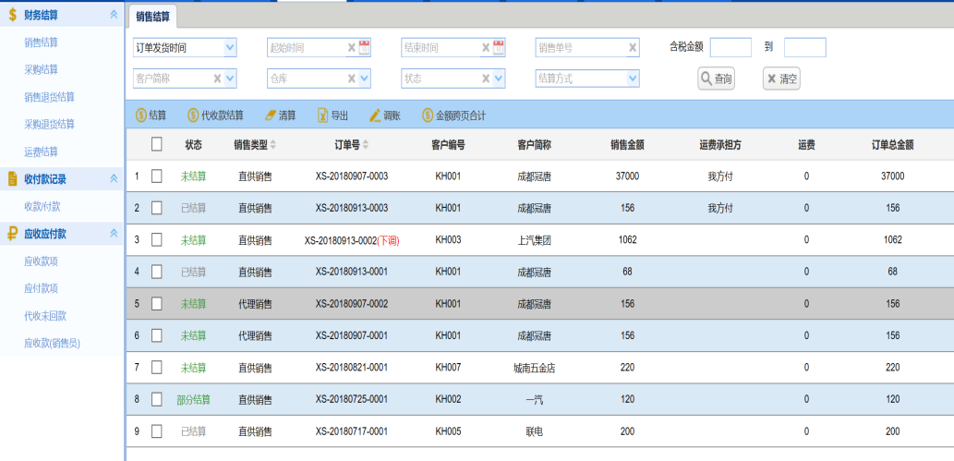Click the 调账 pencil icon
Image resolution: width=954 pixels, height=461 pixels.
click(x=375, y=115)
